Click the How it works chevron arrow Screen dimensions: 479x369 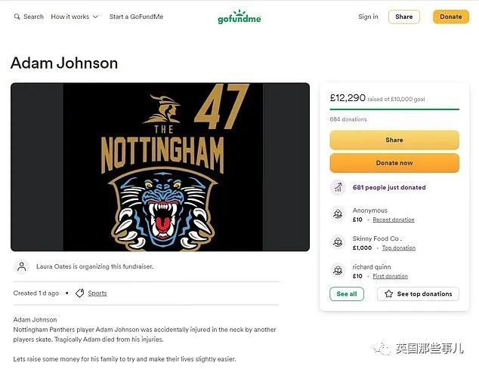pyautogui.click(x=95, y=17)
